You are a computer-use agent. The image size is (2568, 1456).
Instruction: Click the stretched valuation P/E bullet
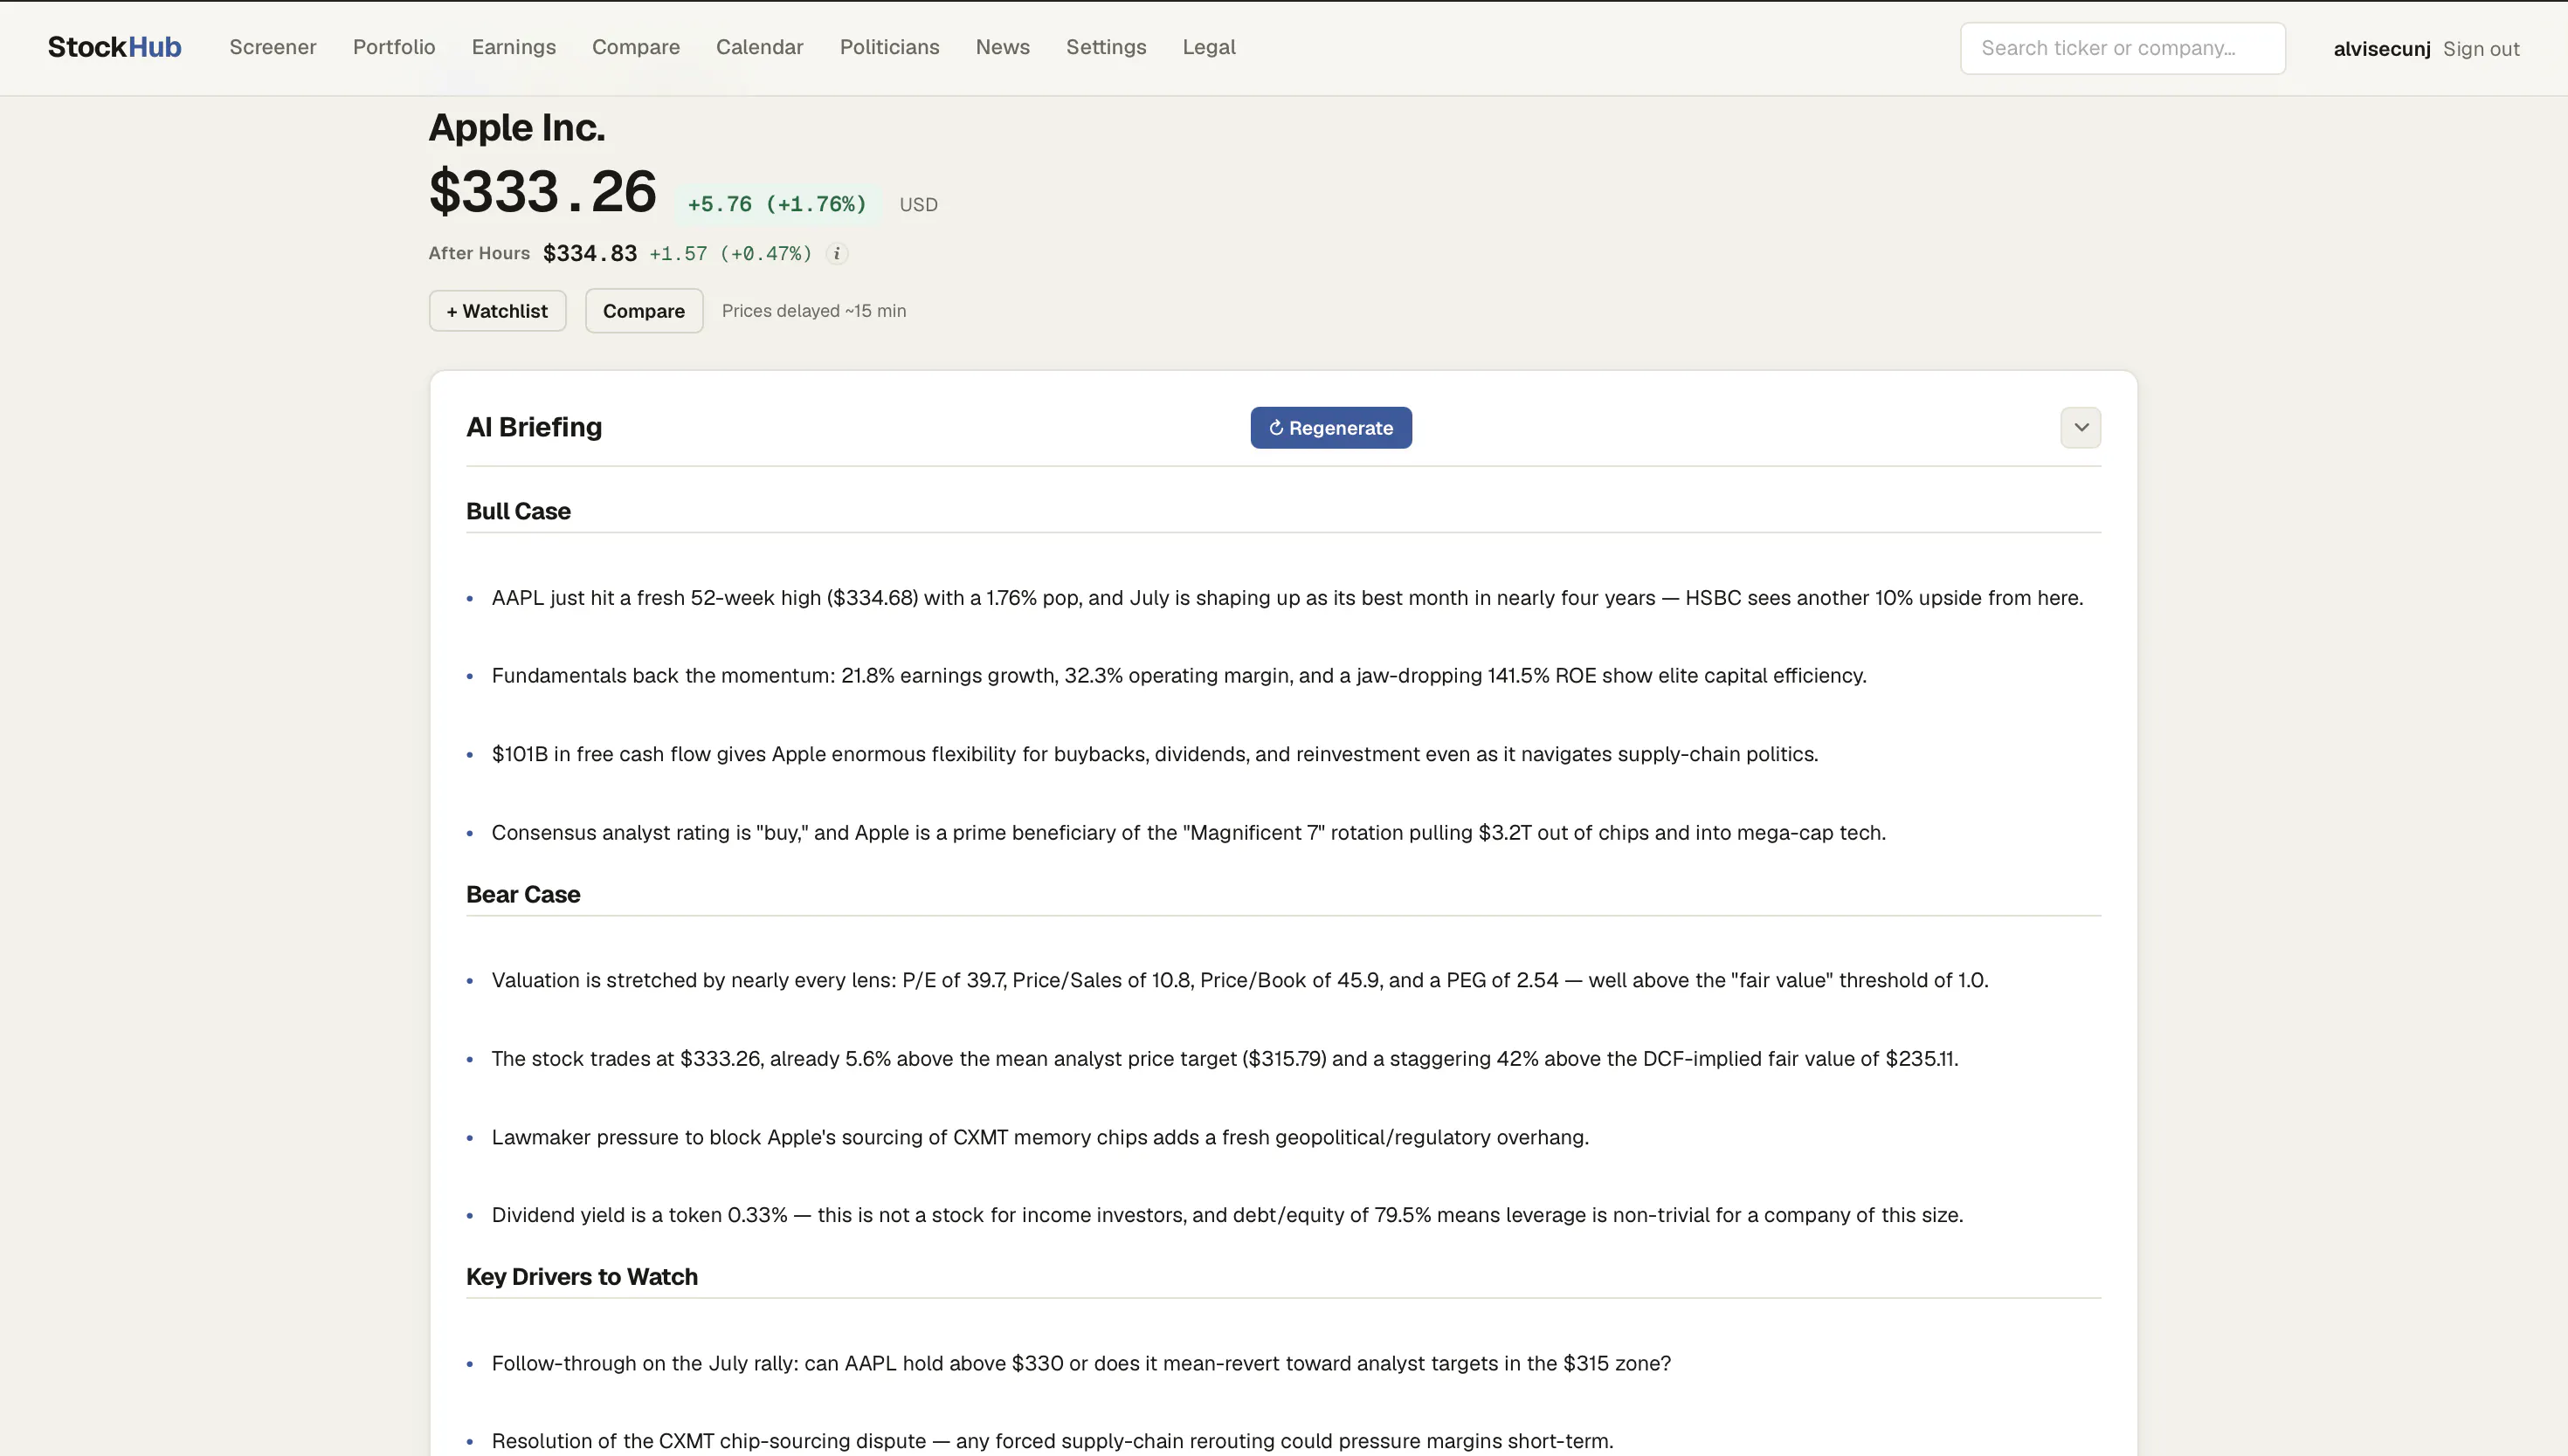[x=1239, y=980]
